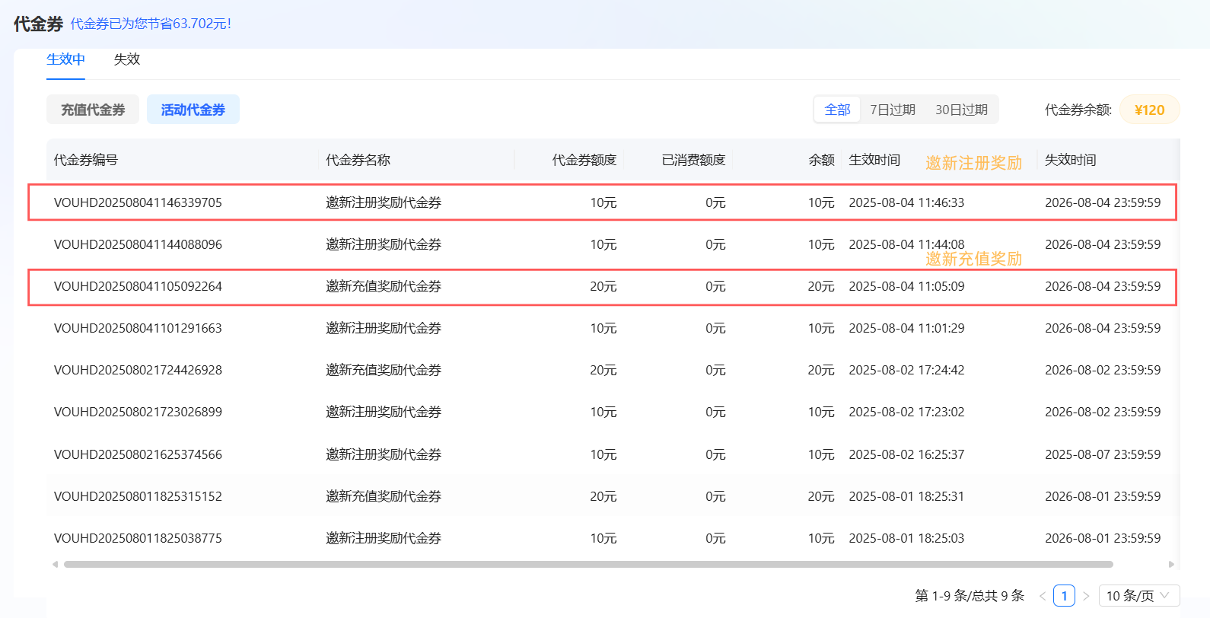Click page number 1
Viewport: 1210px width, 618px height.
point(1064,596)
